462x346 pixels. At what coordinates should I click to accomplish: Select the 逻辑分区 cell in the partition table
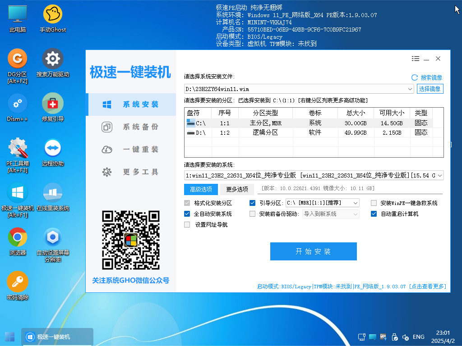(x=265, y=133)
